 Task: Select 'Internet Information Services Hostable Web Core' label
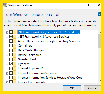click(50, 78)
